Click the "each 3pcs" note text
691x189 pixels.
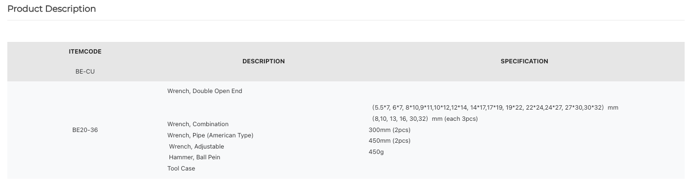tap(462, 119)
